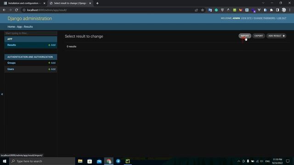Click Add next to Users
Image resolution: width=294 pixels, height=165 pixels.
click(52, 69)
